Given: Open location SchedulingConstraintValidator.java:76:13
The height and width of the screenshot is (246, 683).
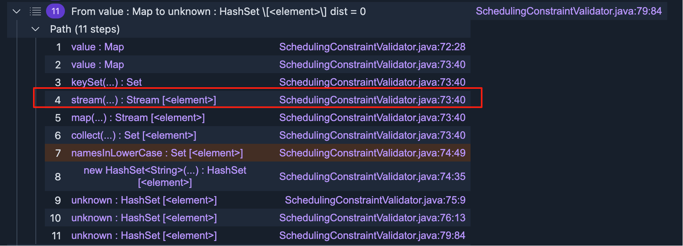Looking at the screenshot, I should pos(372,218).
